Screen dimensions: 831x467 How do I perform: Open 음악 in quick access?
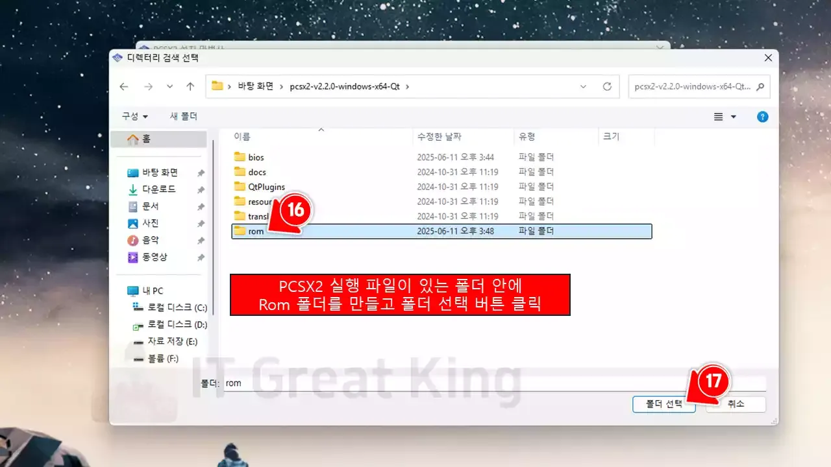150,240
